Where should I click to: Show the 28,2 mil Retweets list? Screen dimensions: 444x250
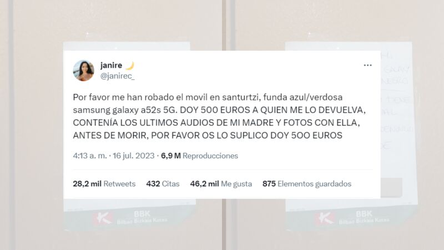click(x=104, y=184)
